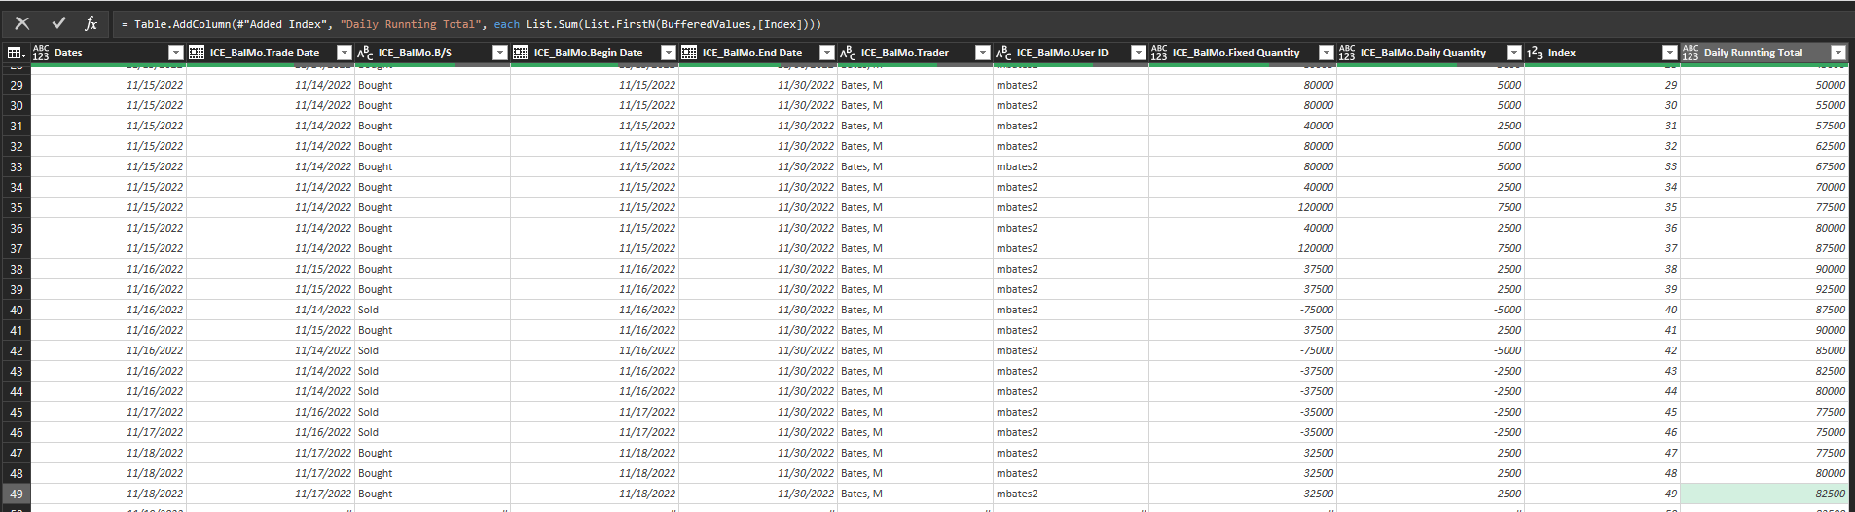This screenshot has height=512, width=1855.
Task: Change data type icon of Dates column
Action: coord(41,53)
